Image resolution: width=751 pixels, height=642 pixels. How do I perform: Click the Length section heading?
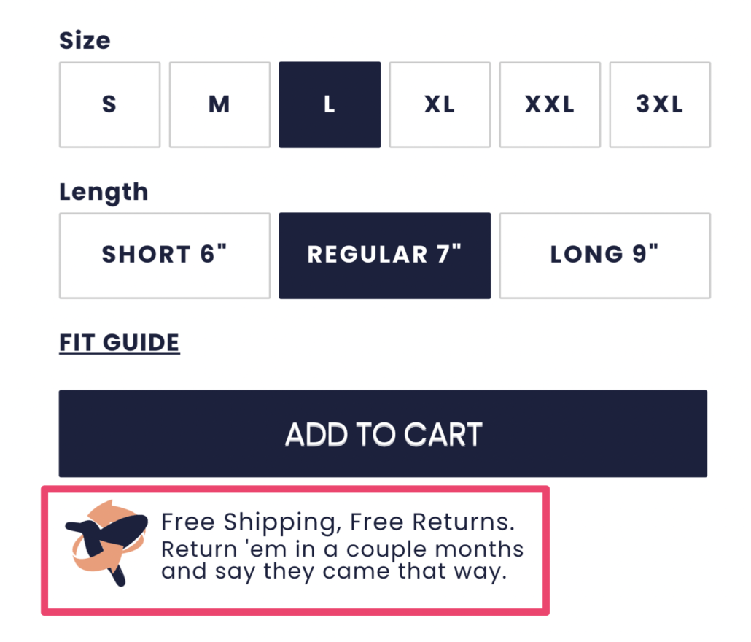104,191
